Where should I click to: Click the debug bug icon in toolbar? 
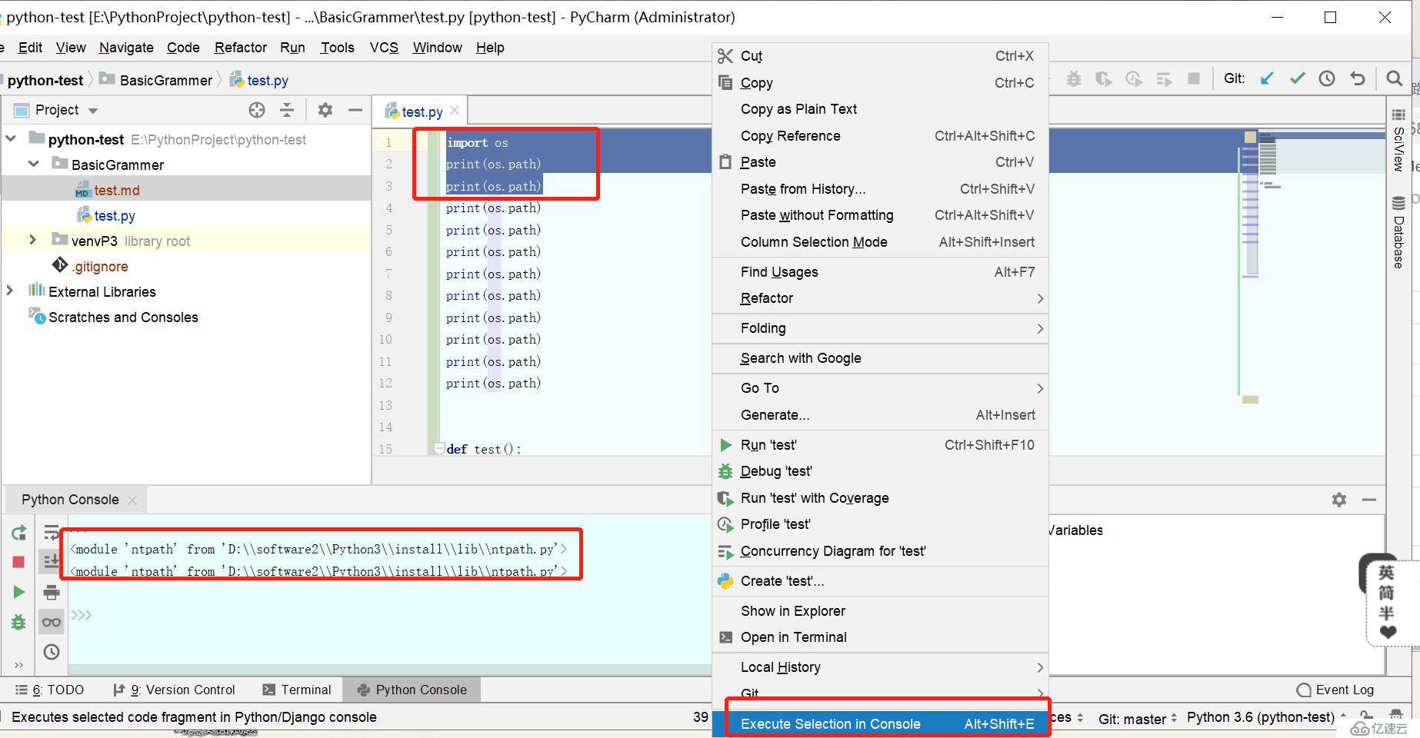pos(1074,78)
